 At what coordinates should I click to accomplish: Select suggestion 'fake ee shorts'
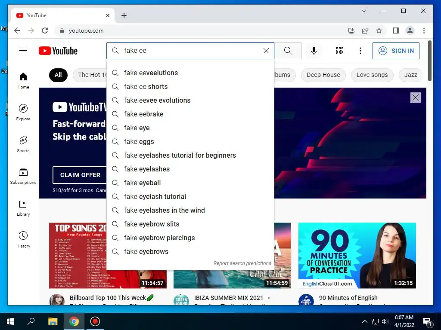tap(190, 86)
